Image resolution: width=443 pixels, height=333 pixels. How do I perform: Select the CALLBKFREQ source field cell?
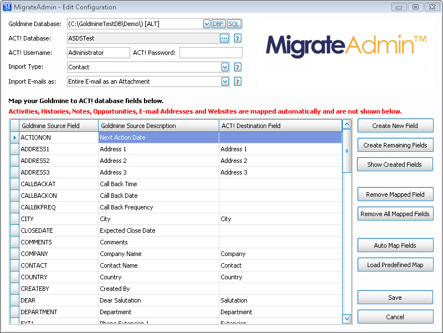pos(59,207)
